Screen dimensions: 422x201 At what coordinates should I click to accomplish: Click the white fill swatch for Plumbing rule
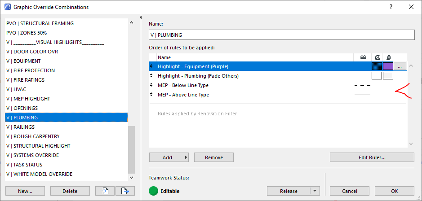[377, 76]
